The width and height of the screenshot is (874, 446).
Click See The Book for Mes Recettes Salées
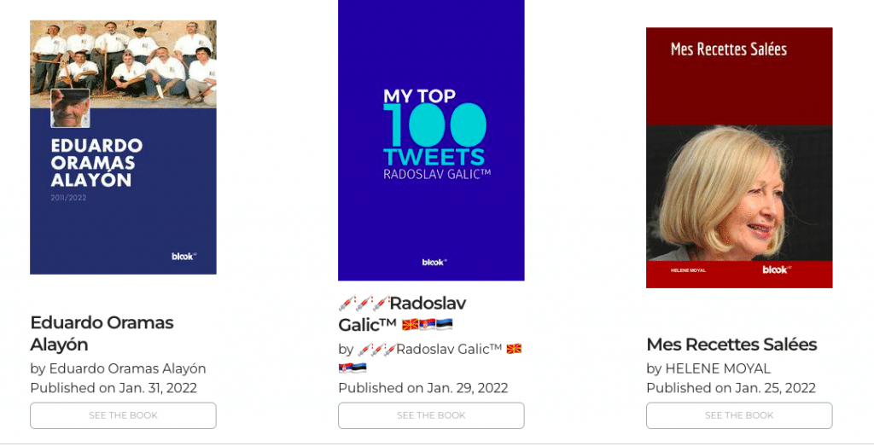(x=739, y=415)
